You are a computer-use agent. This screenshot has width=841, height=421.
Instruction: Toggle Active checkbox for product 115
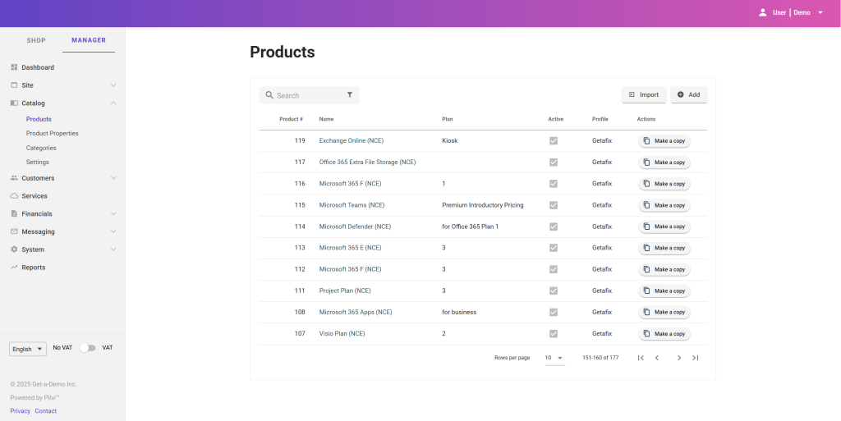pos(554,205)
